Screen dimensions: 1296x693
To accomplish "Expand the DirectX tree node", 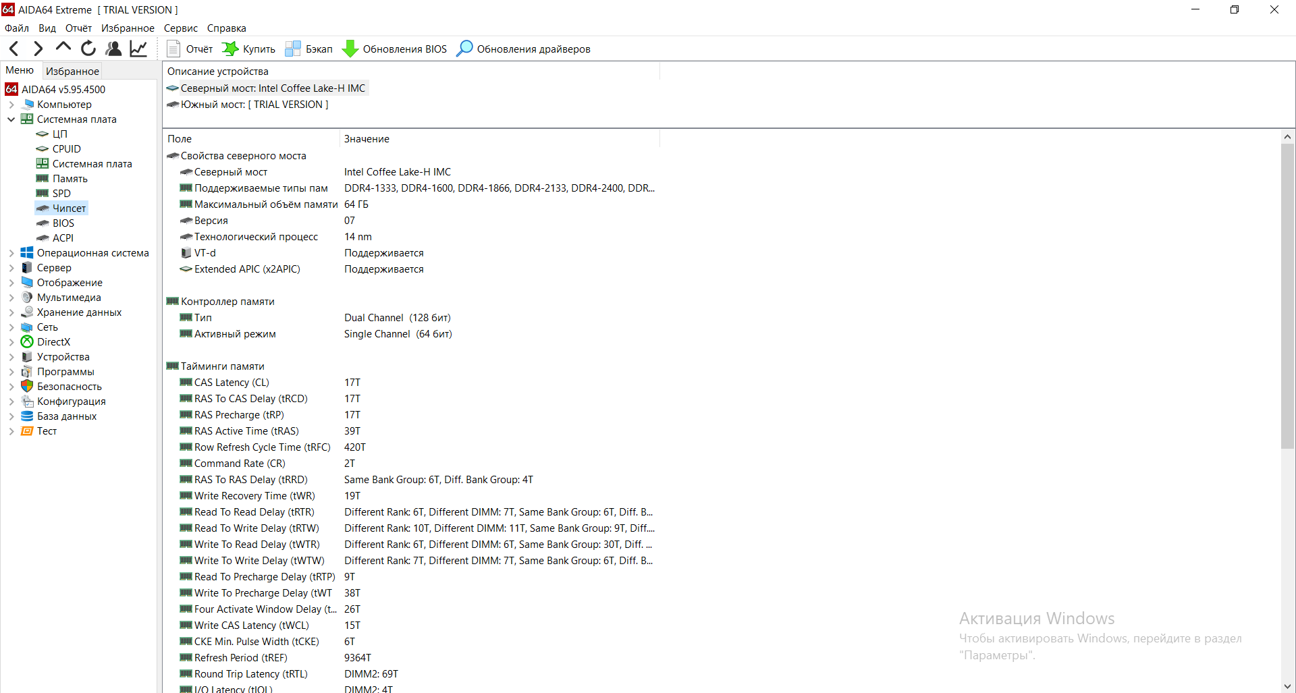I will pyautogui.click(x=11, y=342).
